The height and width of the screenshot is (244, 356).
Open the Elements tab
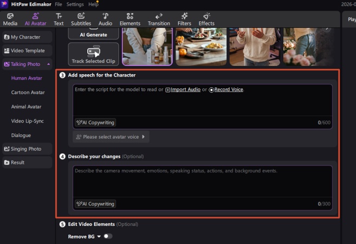130,20
